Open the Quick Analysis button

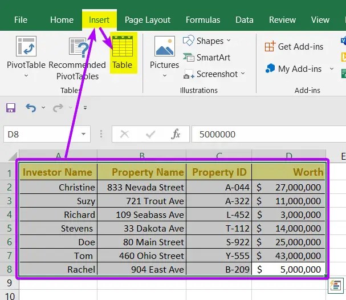point(336,286)
